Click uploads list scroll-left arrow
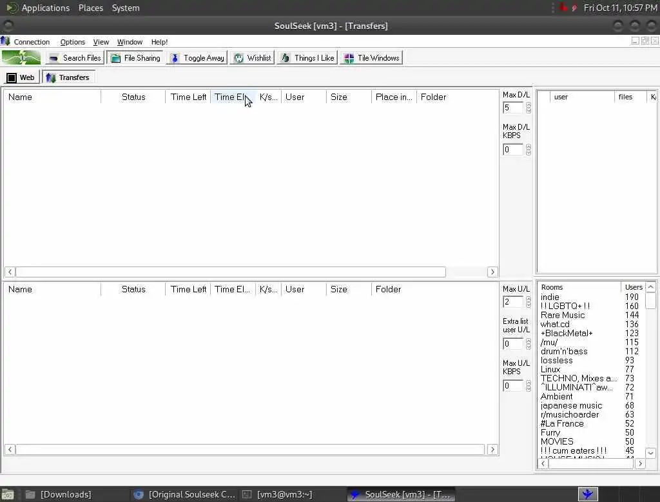 pos(10,449)
